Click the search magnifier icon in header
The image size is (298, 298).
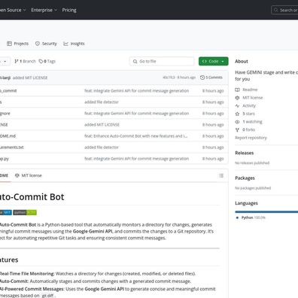275,10
